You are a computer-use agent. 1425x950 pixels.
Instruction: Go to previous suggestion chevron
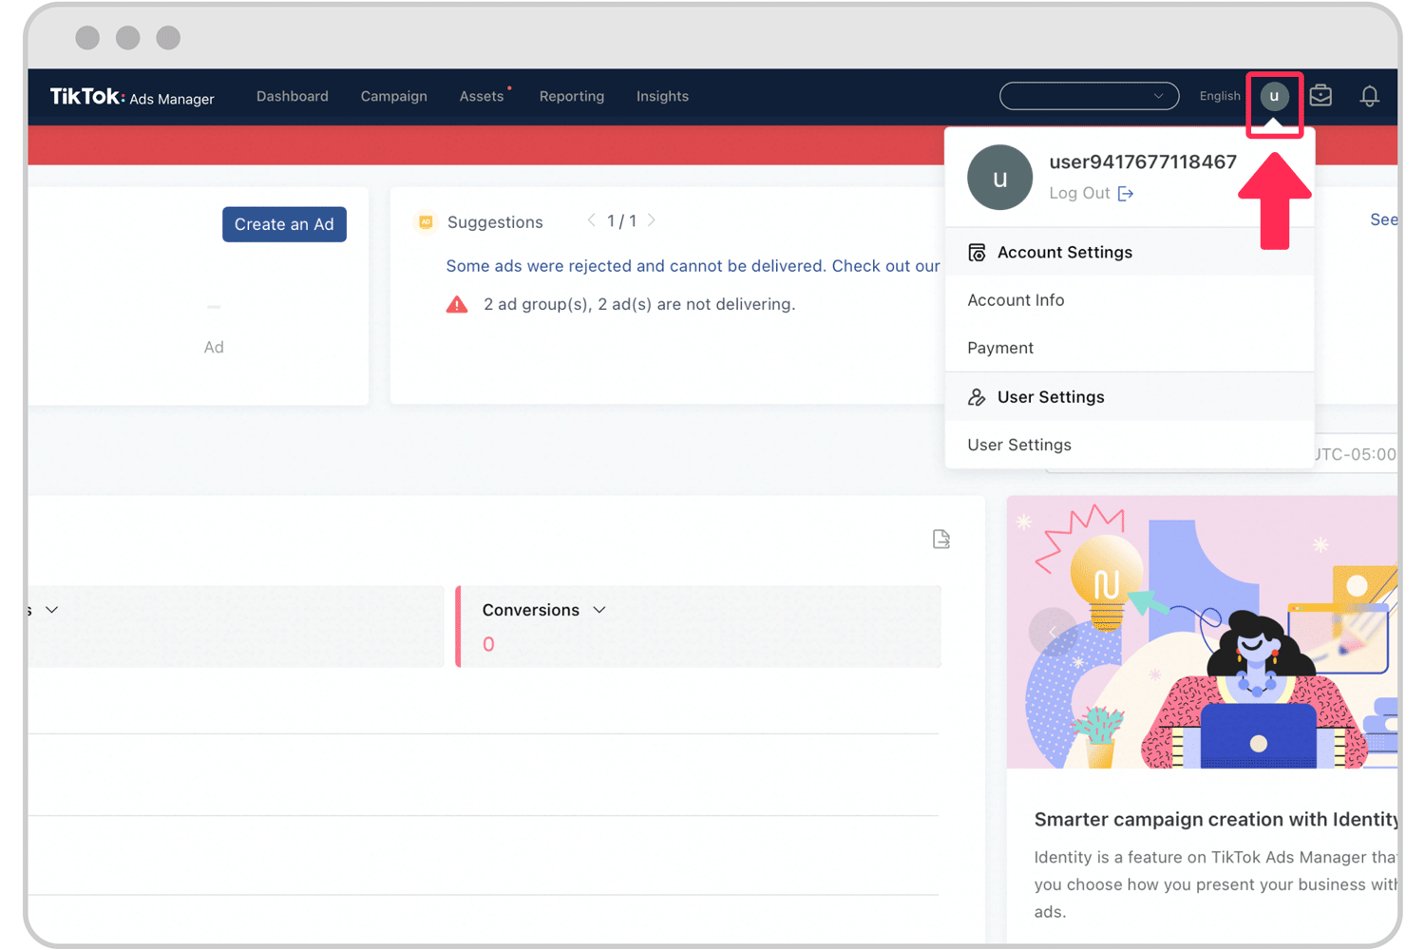click(x=591, y=220)
